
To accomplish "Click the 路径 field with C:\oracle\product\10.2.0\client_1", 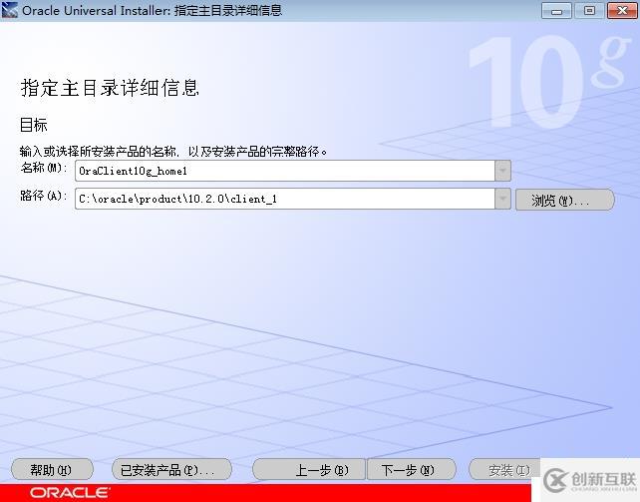I will point(285,199).
